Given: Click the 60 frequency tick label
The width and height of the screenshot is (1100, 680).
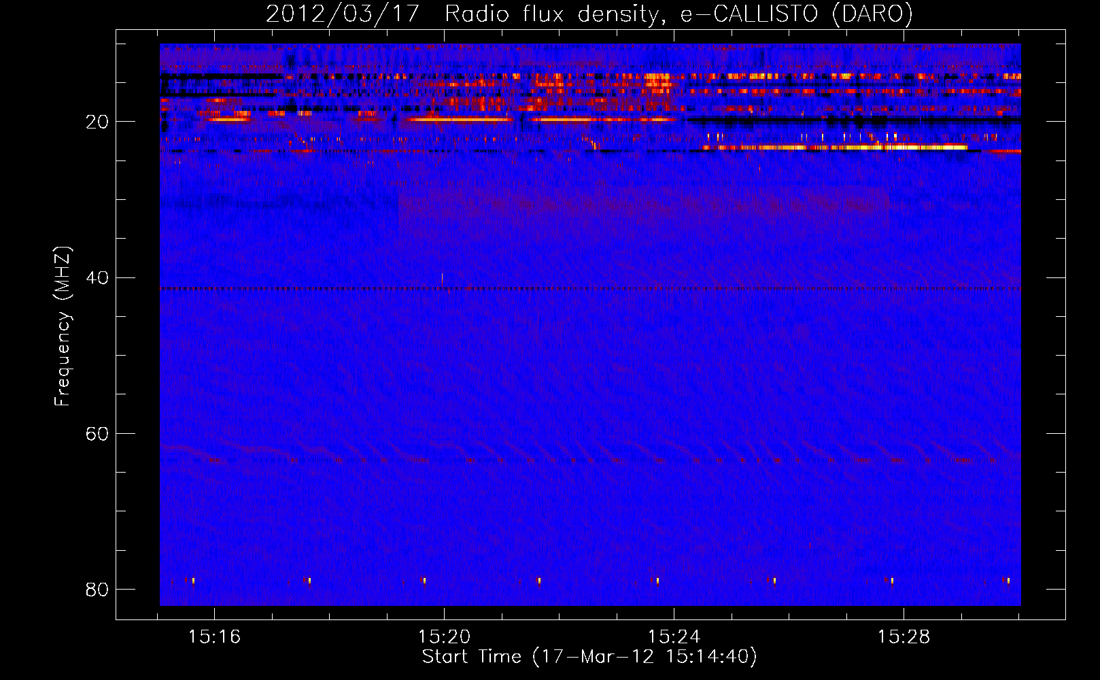Looking at the screenshot, I should click(97, 433).
